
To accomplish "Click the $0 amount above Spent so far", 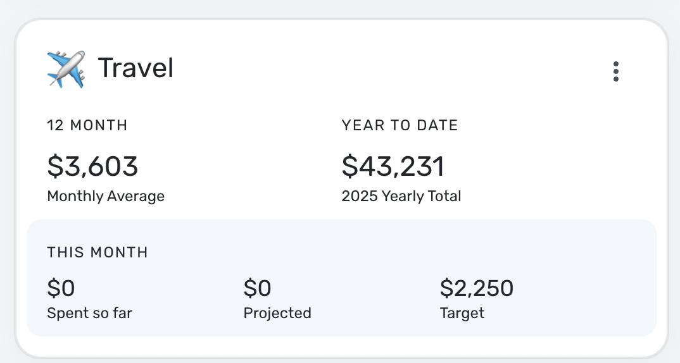I will click(61, 289).
